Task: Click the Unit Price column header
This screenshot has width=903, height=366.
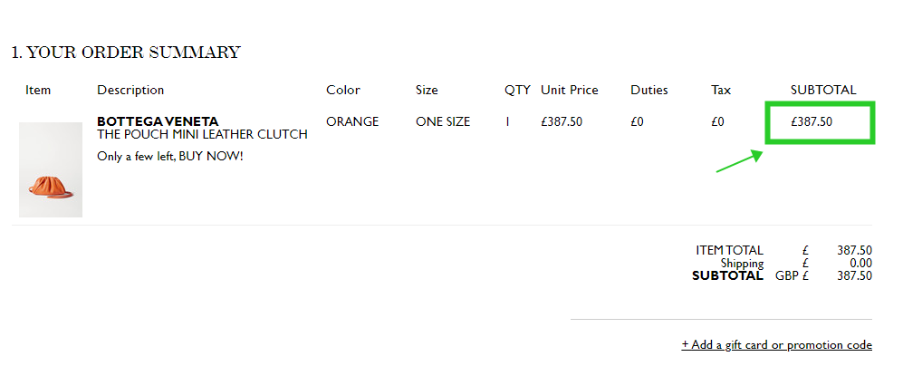Action: tap(570, 90)
